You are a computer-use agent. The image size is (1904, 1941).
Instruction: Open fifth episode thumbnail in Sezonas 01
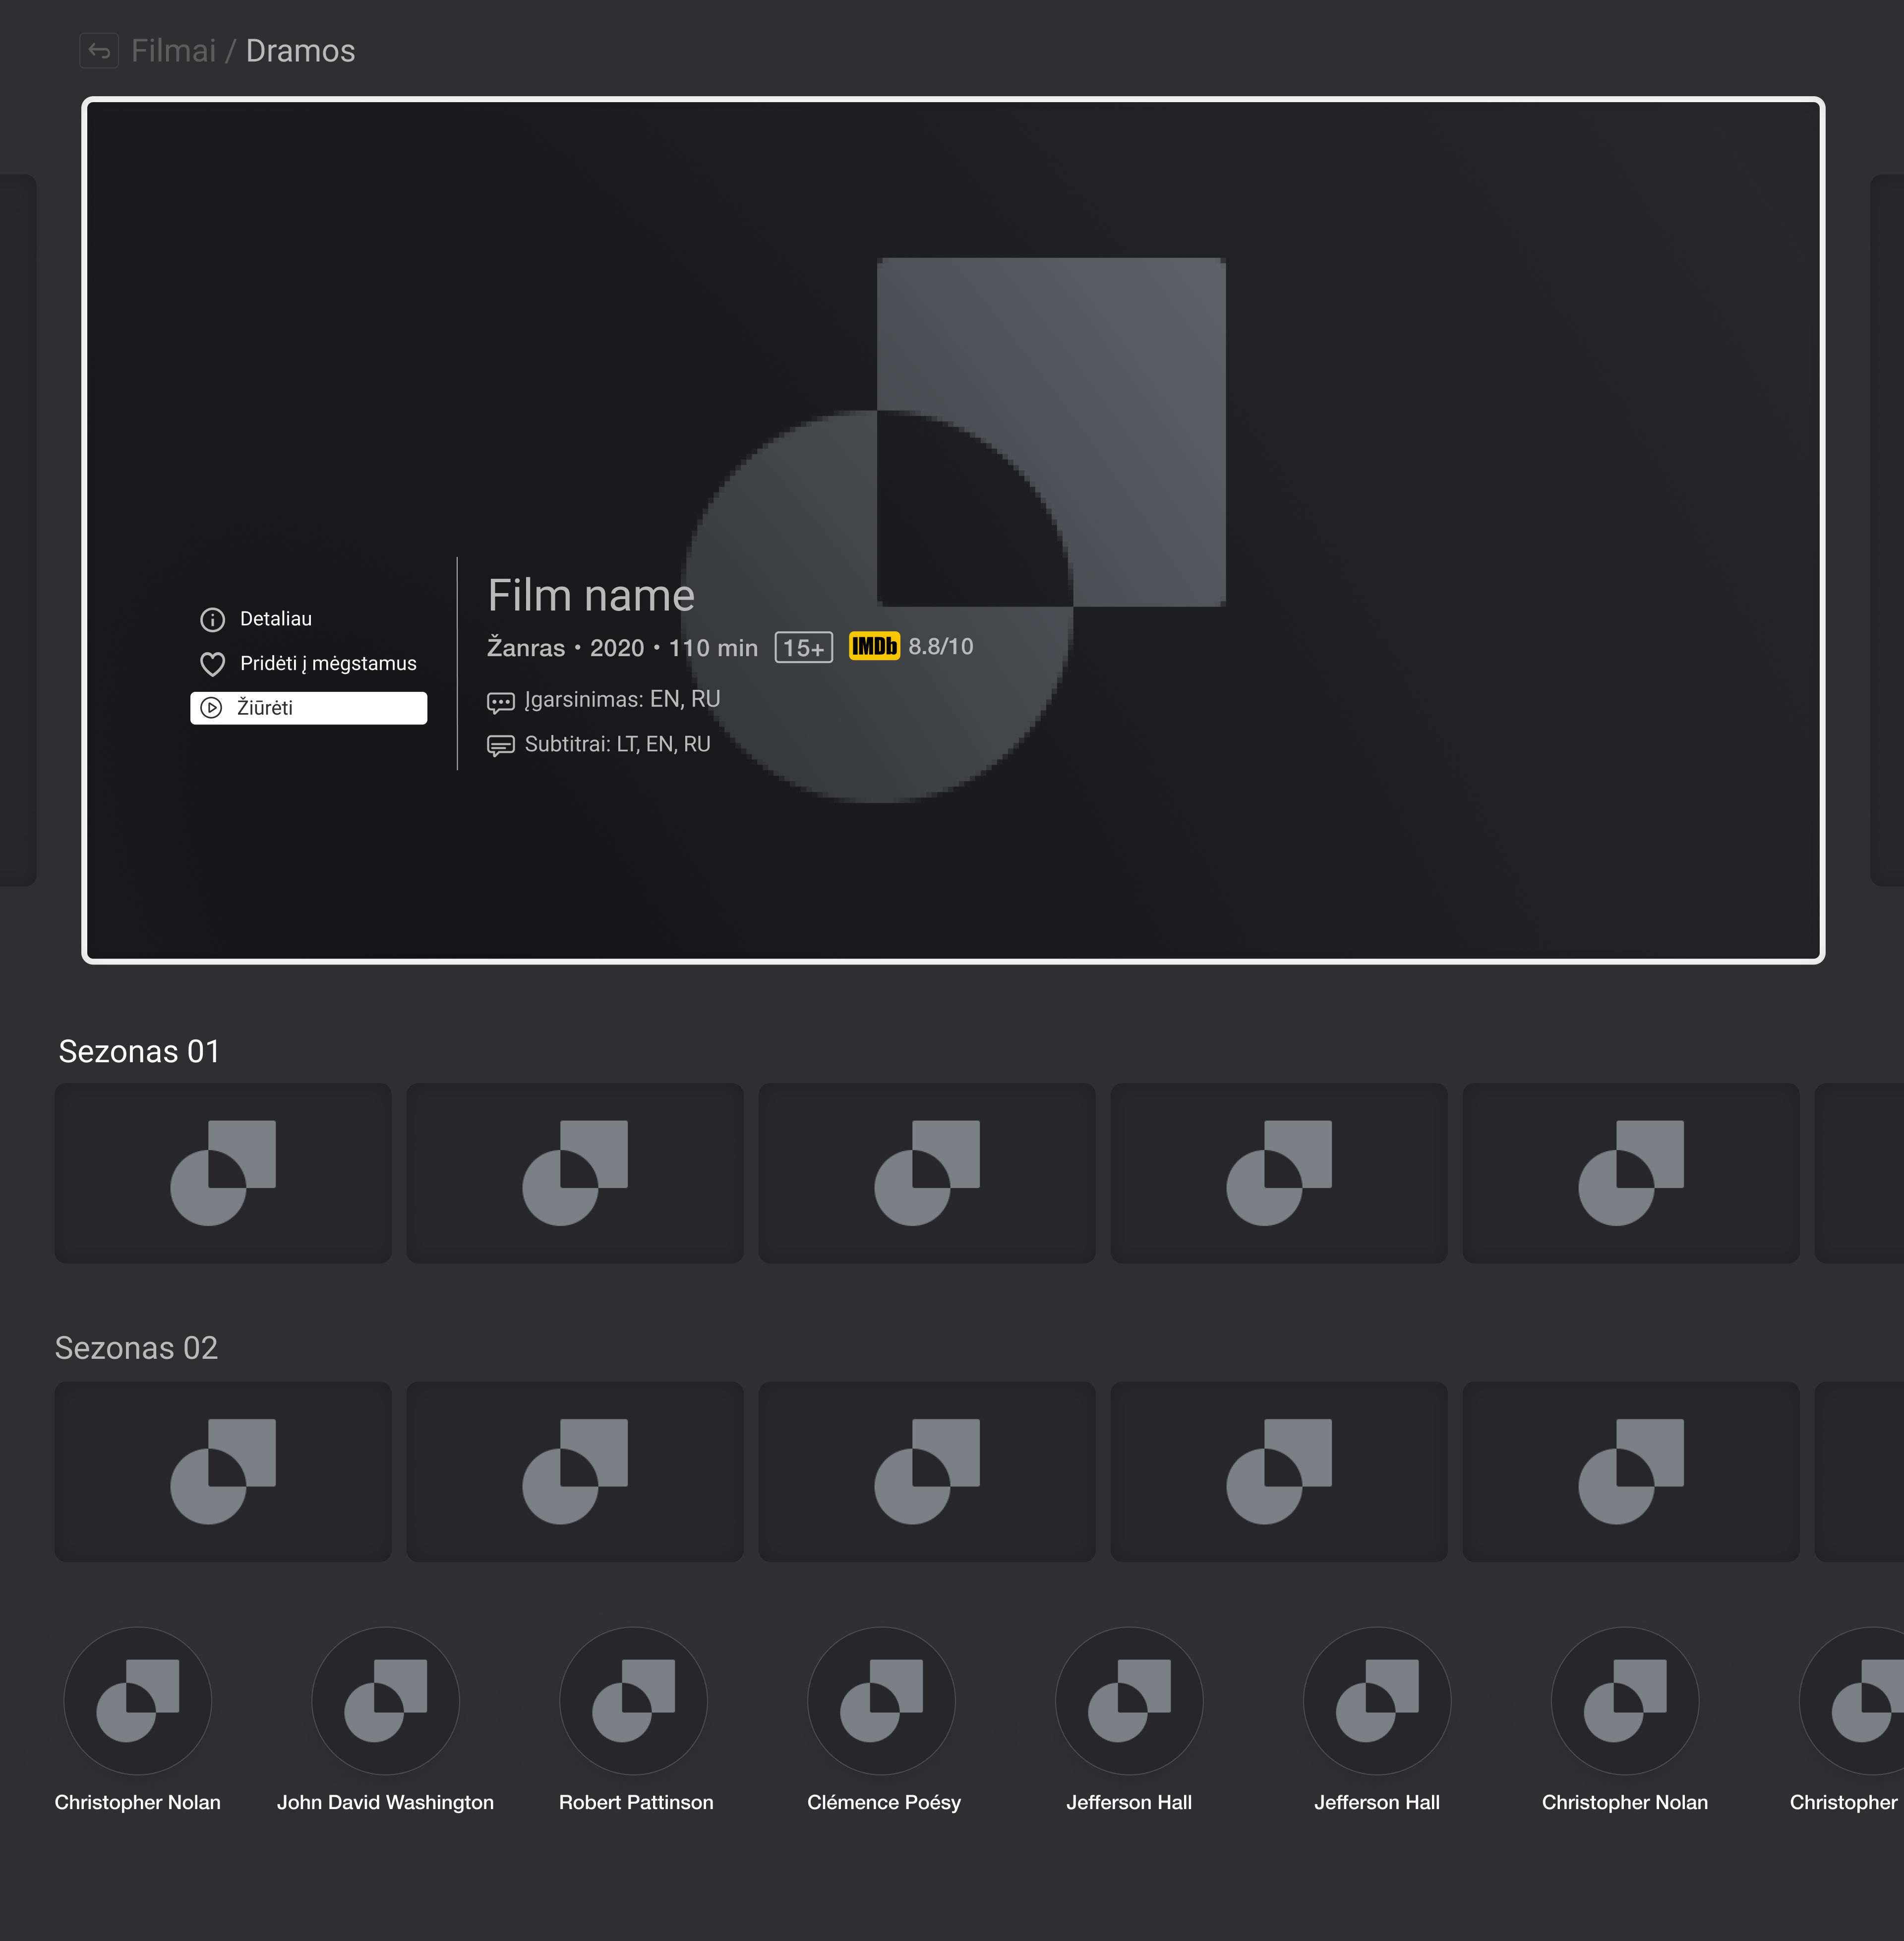[x=1631, y=1173]
